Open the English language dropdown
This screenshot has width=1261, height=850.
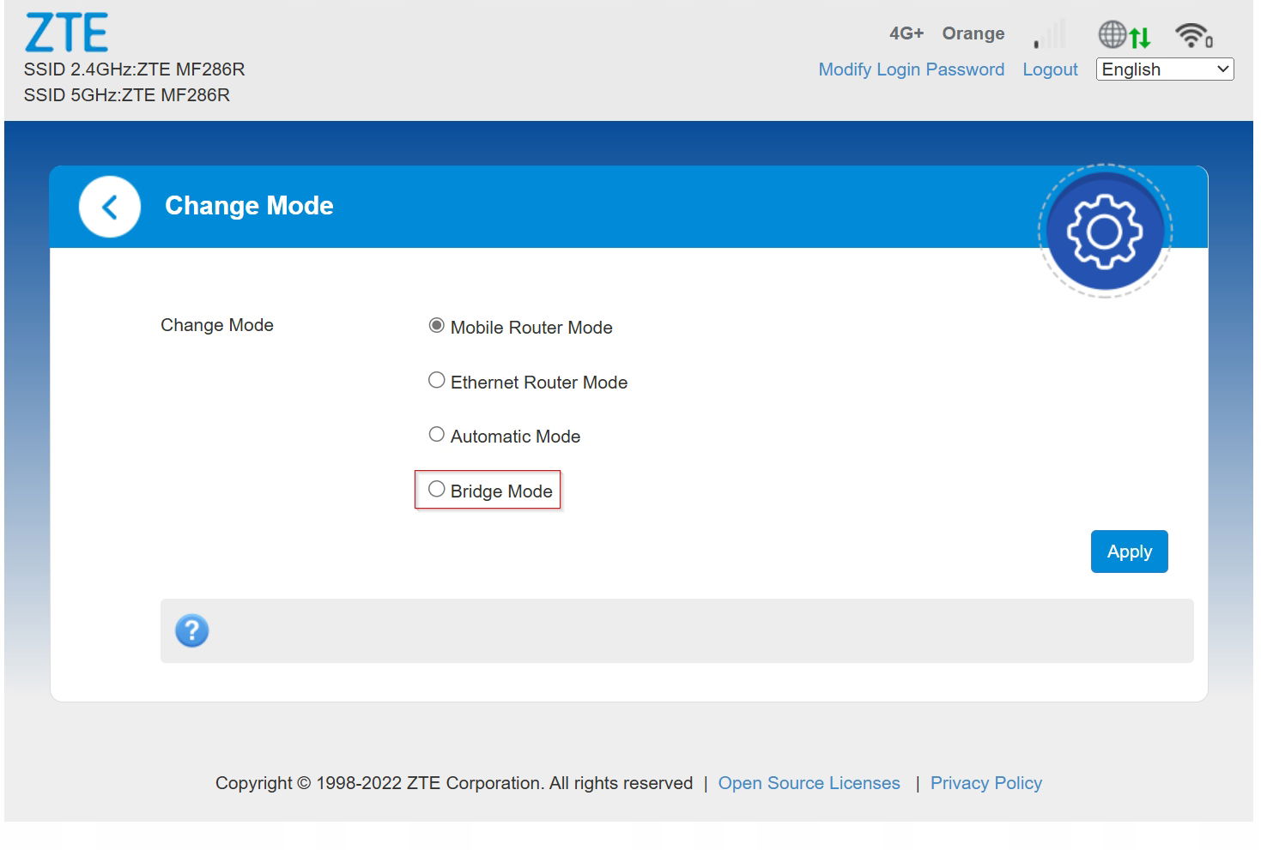tap(1165, 69)
